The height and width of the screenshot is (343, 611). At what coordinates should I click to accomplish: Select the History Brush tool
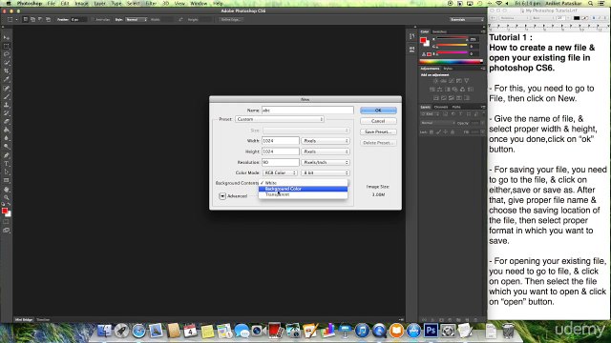pyautogui.click(x=7, y=113)
